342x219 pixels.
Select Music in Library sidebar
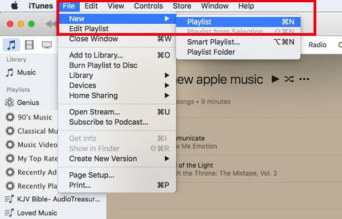click(x=21, y=72)
